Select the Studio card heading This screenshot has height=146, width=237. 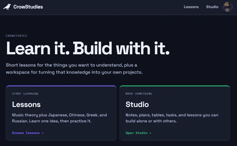[x=137, y=104]
